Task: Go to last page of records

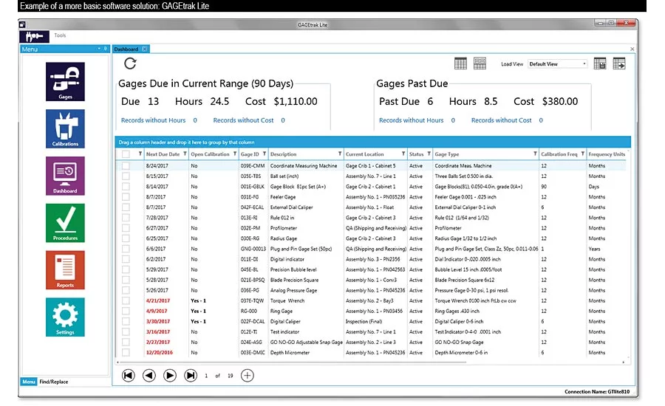Action: (x=191, y=376)
